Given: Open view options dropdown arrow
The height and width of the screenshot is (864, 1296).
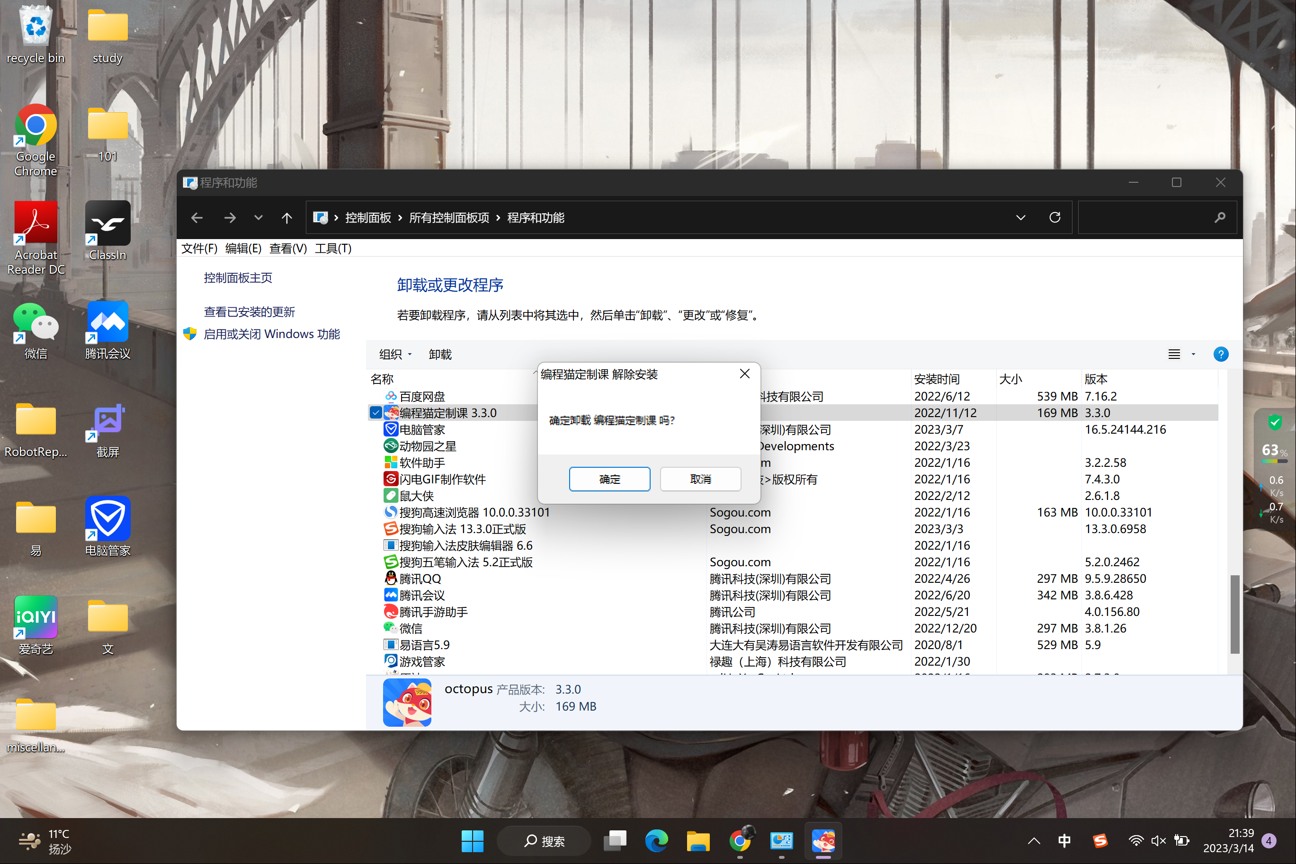Looking at the screenshot, I should click(x=1194, y=354).
